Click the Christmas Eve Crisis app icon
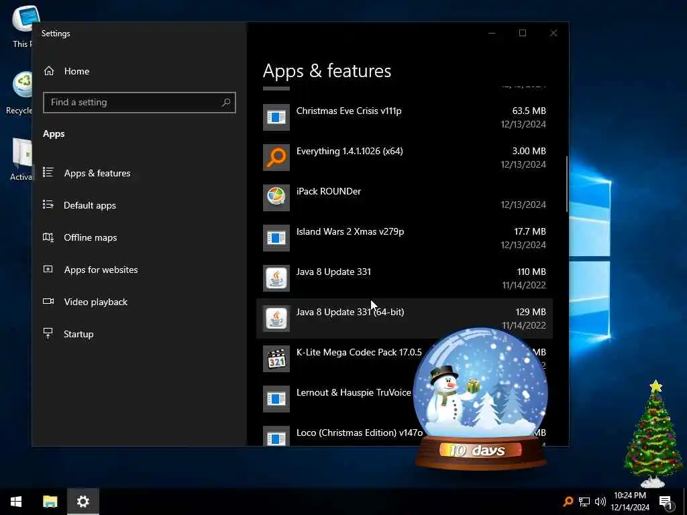Image resolution: width=687 pixels, height=515 pixels. 276,117
